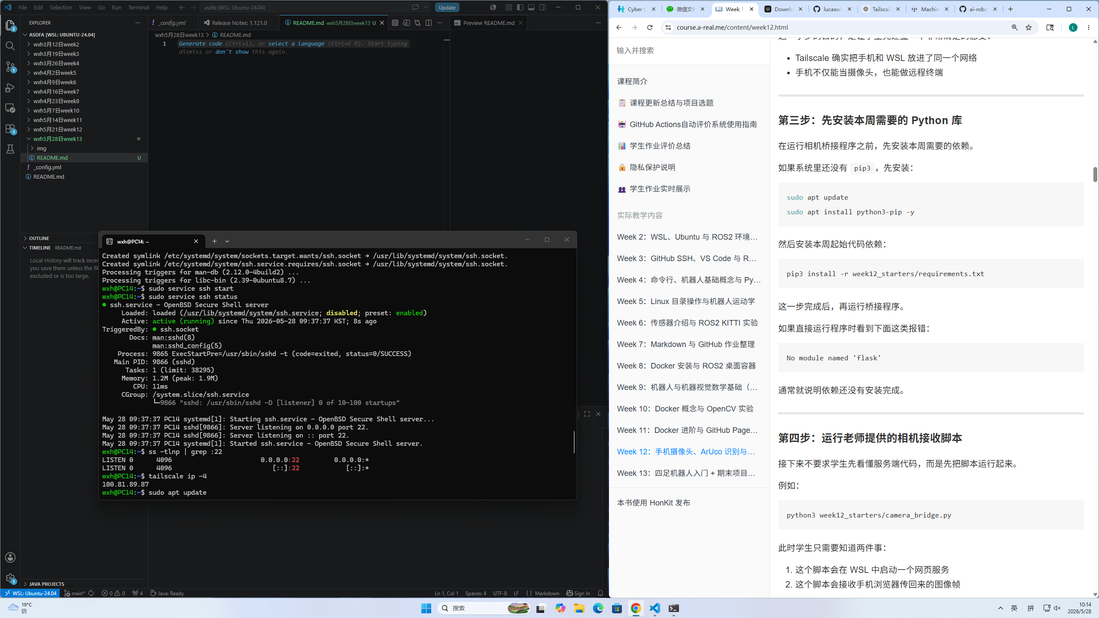Open File Explorer from the taskbar
Viewport: 1099px width, 618px height.
[579, 608]
